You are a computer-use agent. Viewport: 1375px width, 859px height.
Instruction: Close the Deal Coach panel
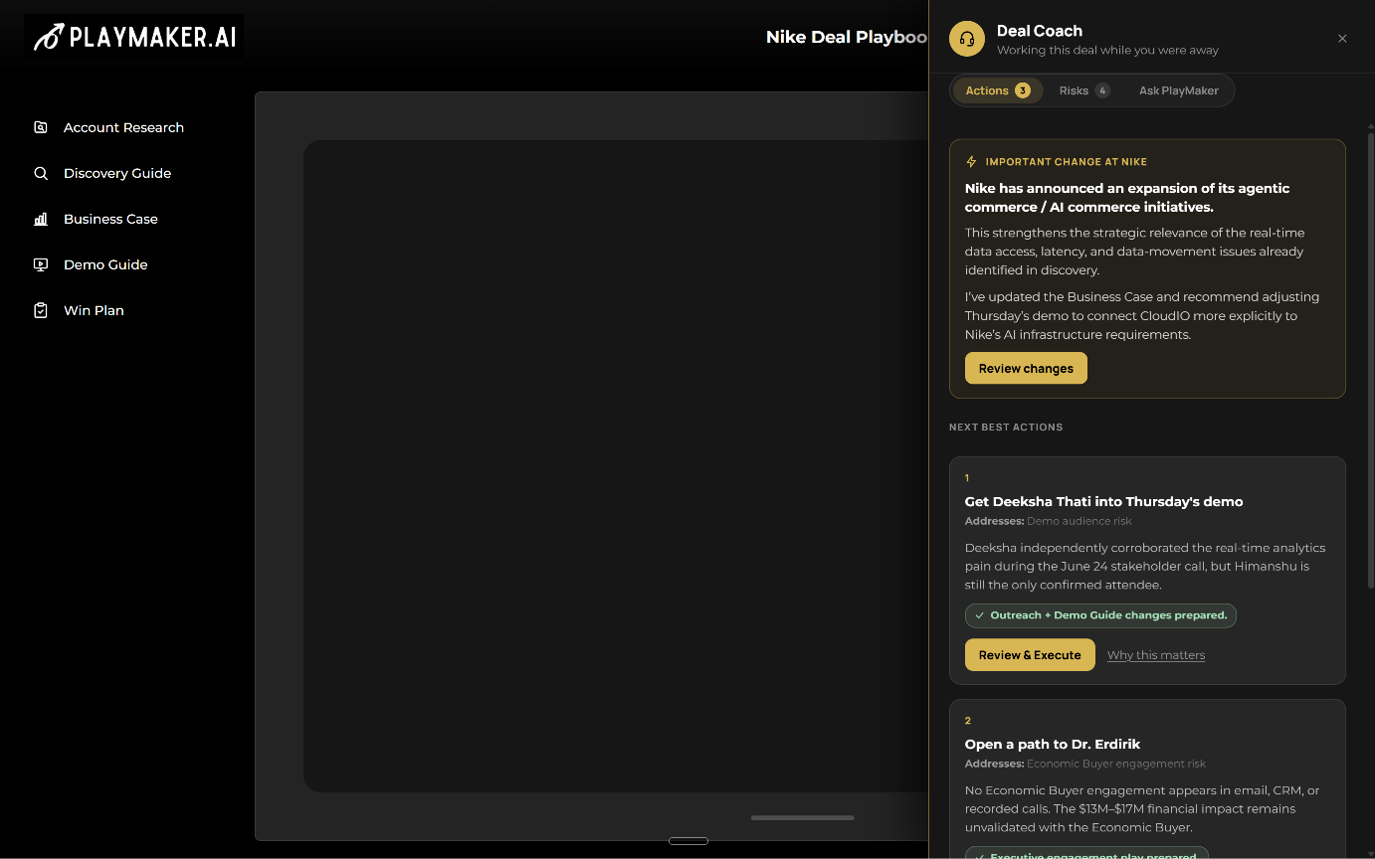coord(1342,39)
